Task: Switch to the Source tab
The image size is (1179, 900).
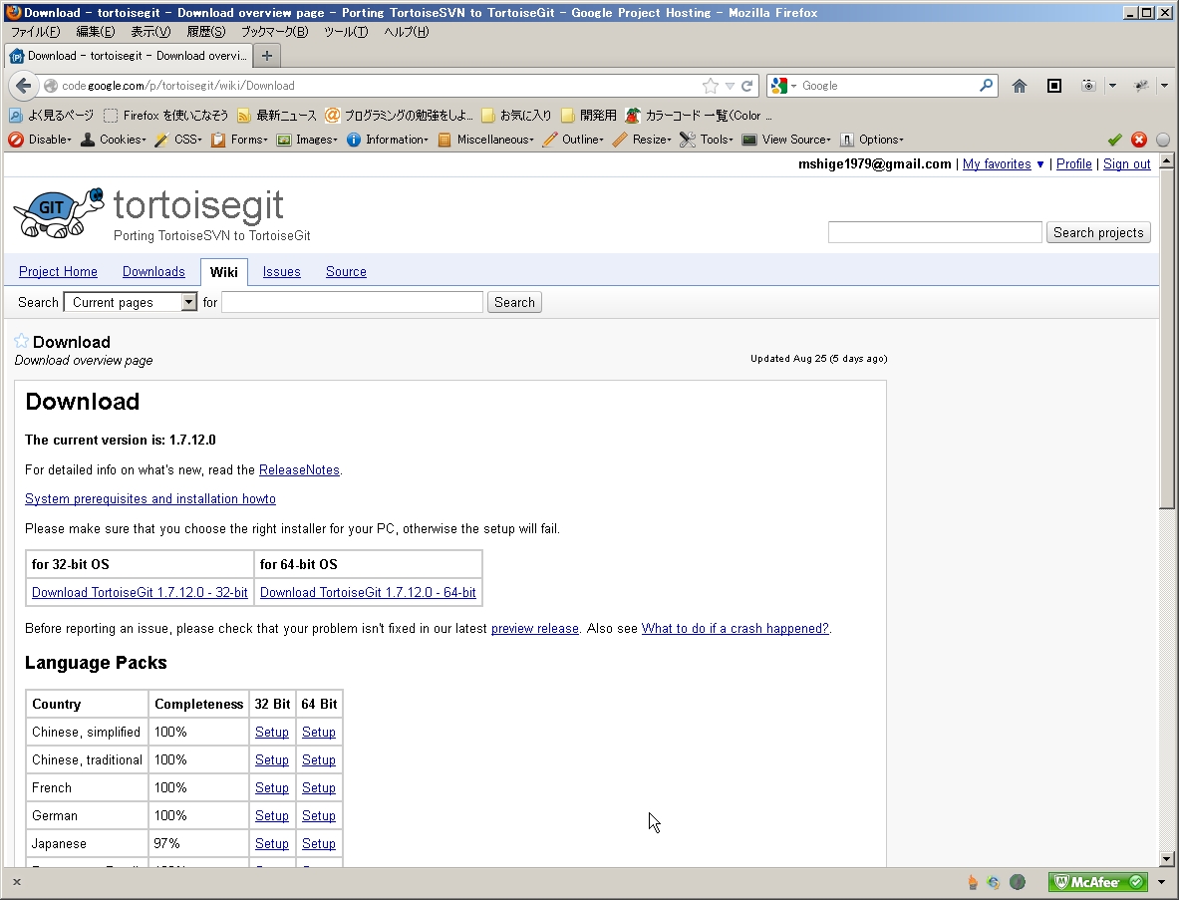Action: point(346,271)
